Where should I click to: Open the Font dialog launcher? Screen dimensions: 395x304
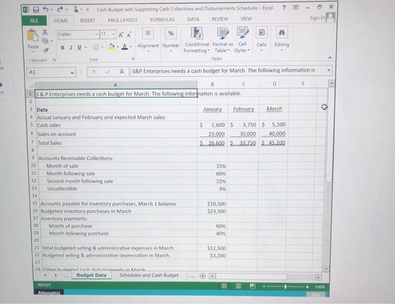click(x=133, y=59)
